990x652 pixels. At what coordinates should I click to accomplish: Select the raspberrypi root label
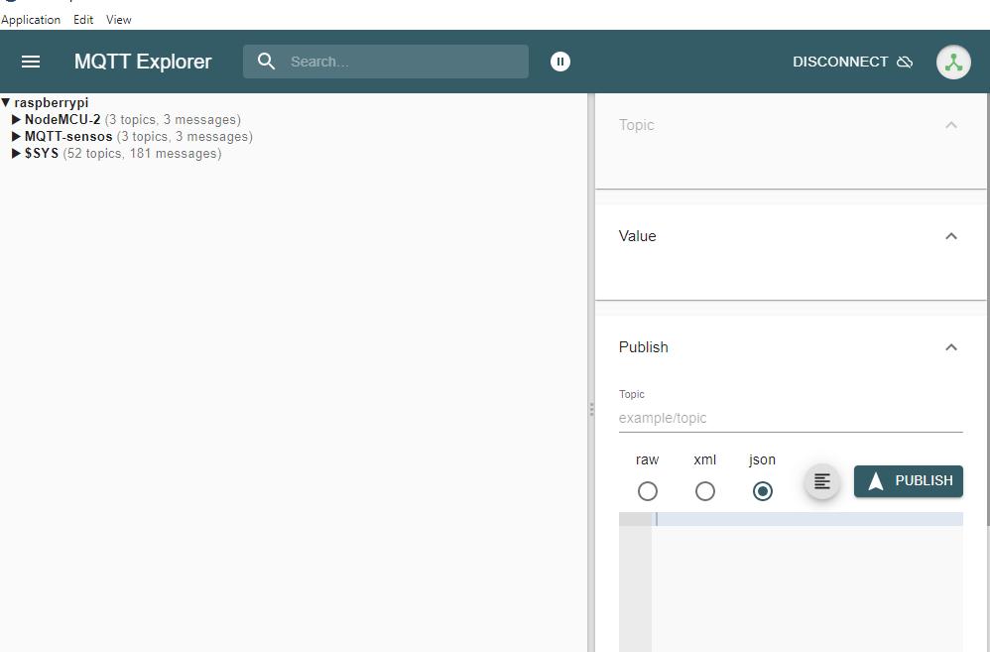click(52, 102)
